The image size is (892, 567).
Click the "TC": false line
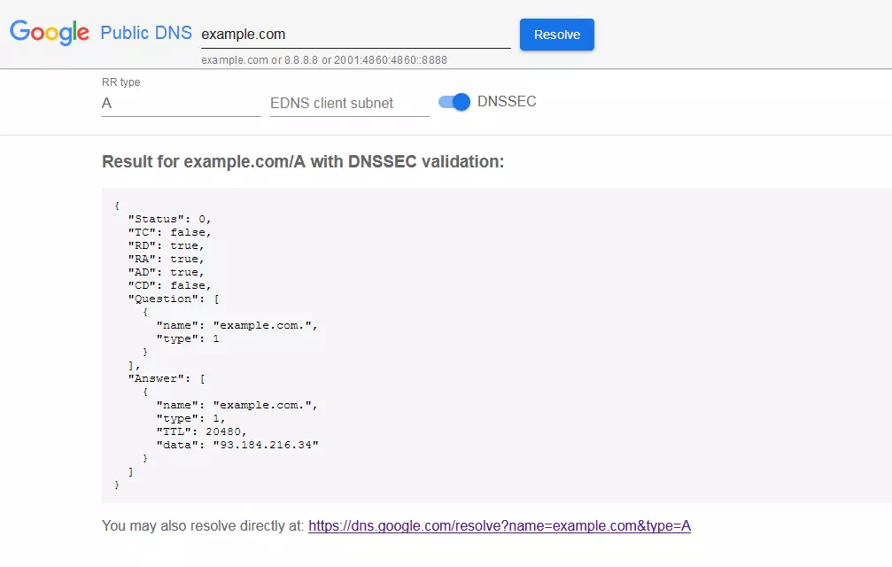169,232
